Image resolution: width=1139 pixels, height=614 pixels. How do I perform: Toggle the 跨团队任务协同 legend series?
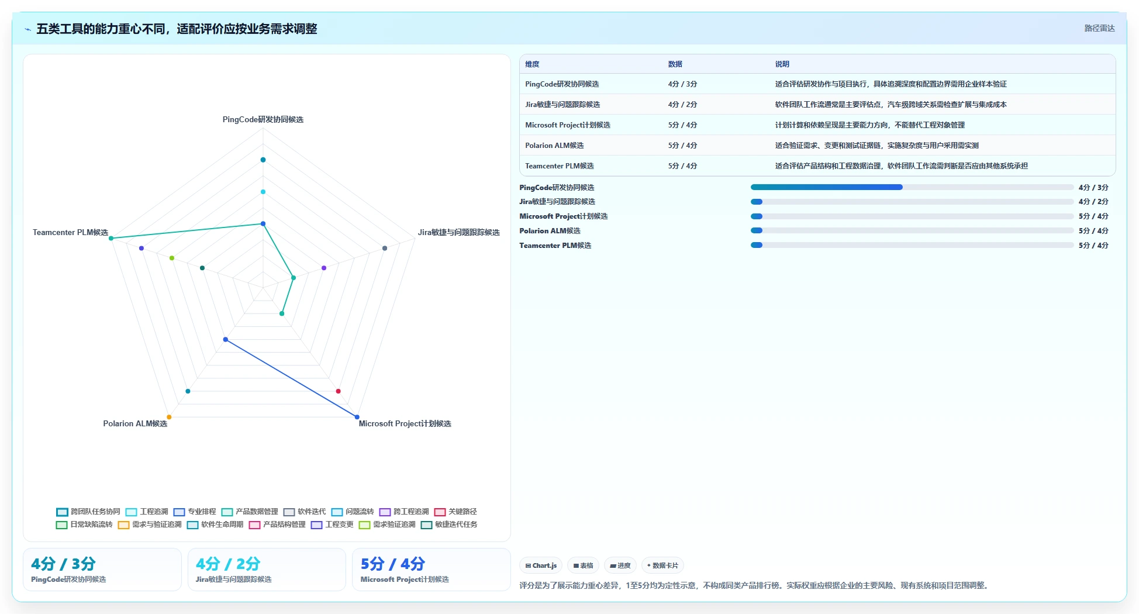88,512
